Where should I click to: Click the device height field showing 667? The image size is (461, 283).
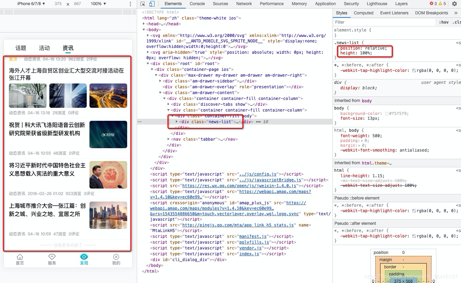pos(77,4)
